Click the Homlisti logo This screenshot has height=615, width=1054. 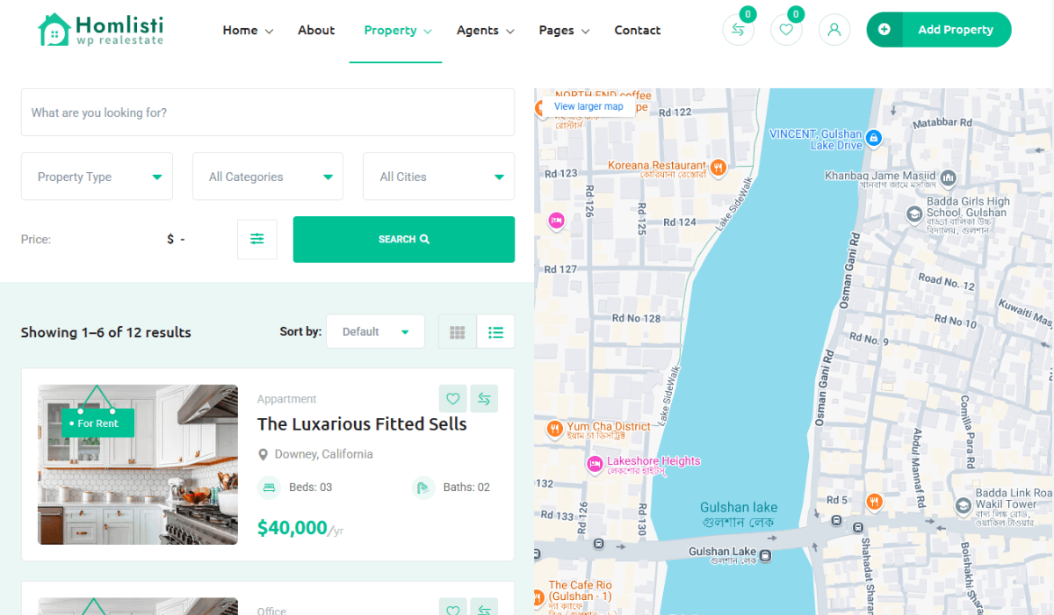tap(101, 30)
